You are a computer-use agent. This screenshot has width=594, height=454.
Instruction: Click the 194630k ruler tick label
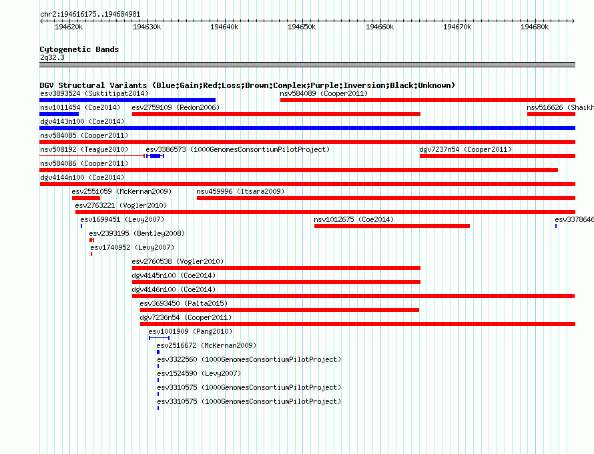tap(147, 27)
